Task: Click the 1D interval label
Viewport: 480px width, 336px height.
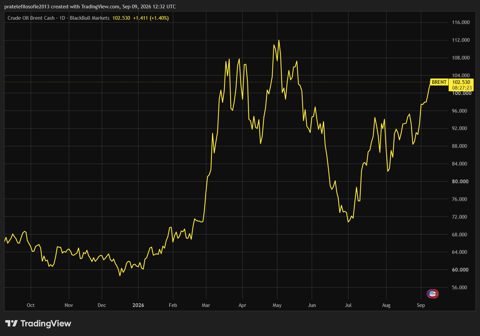Action: [x=62, y=18]
